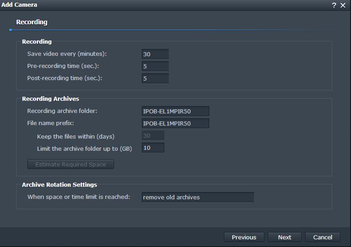Select the Pre-recording time input box
Viewport: 351px width, 247px height.
pos(155,66)
